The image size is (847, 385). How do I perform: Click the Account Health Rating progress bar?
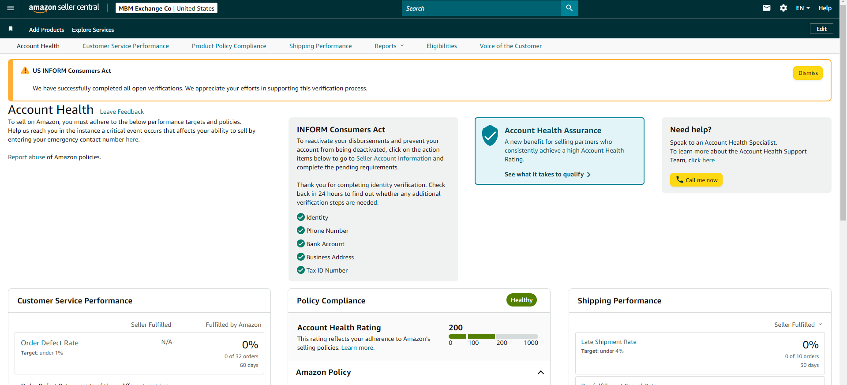pos(493,336)
